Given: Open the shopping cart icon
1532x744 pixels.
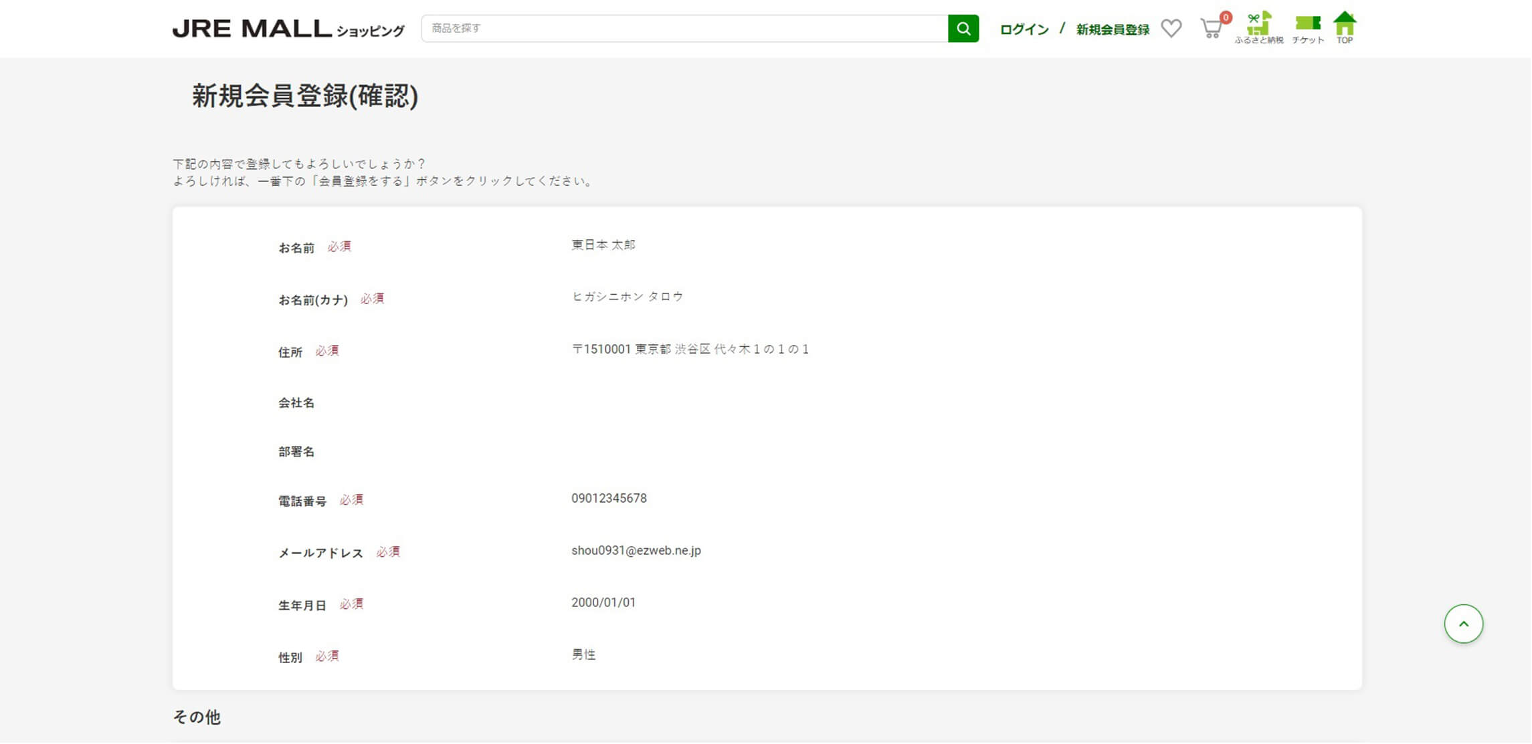Looking at the screenshot, I should pos(1211,29).
